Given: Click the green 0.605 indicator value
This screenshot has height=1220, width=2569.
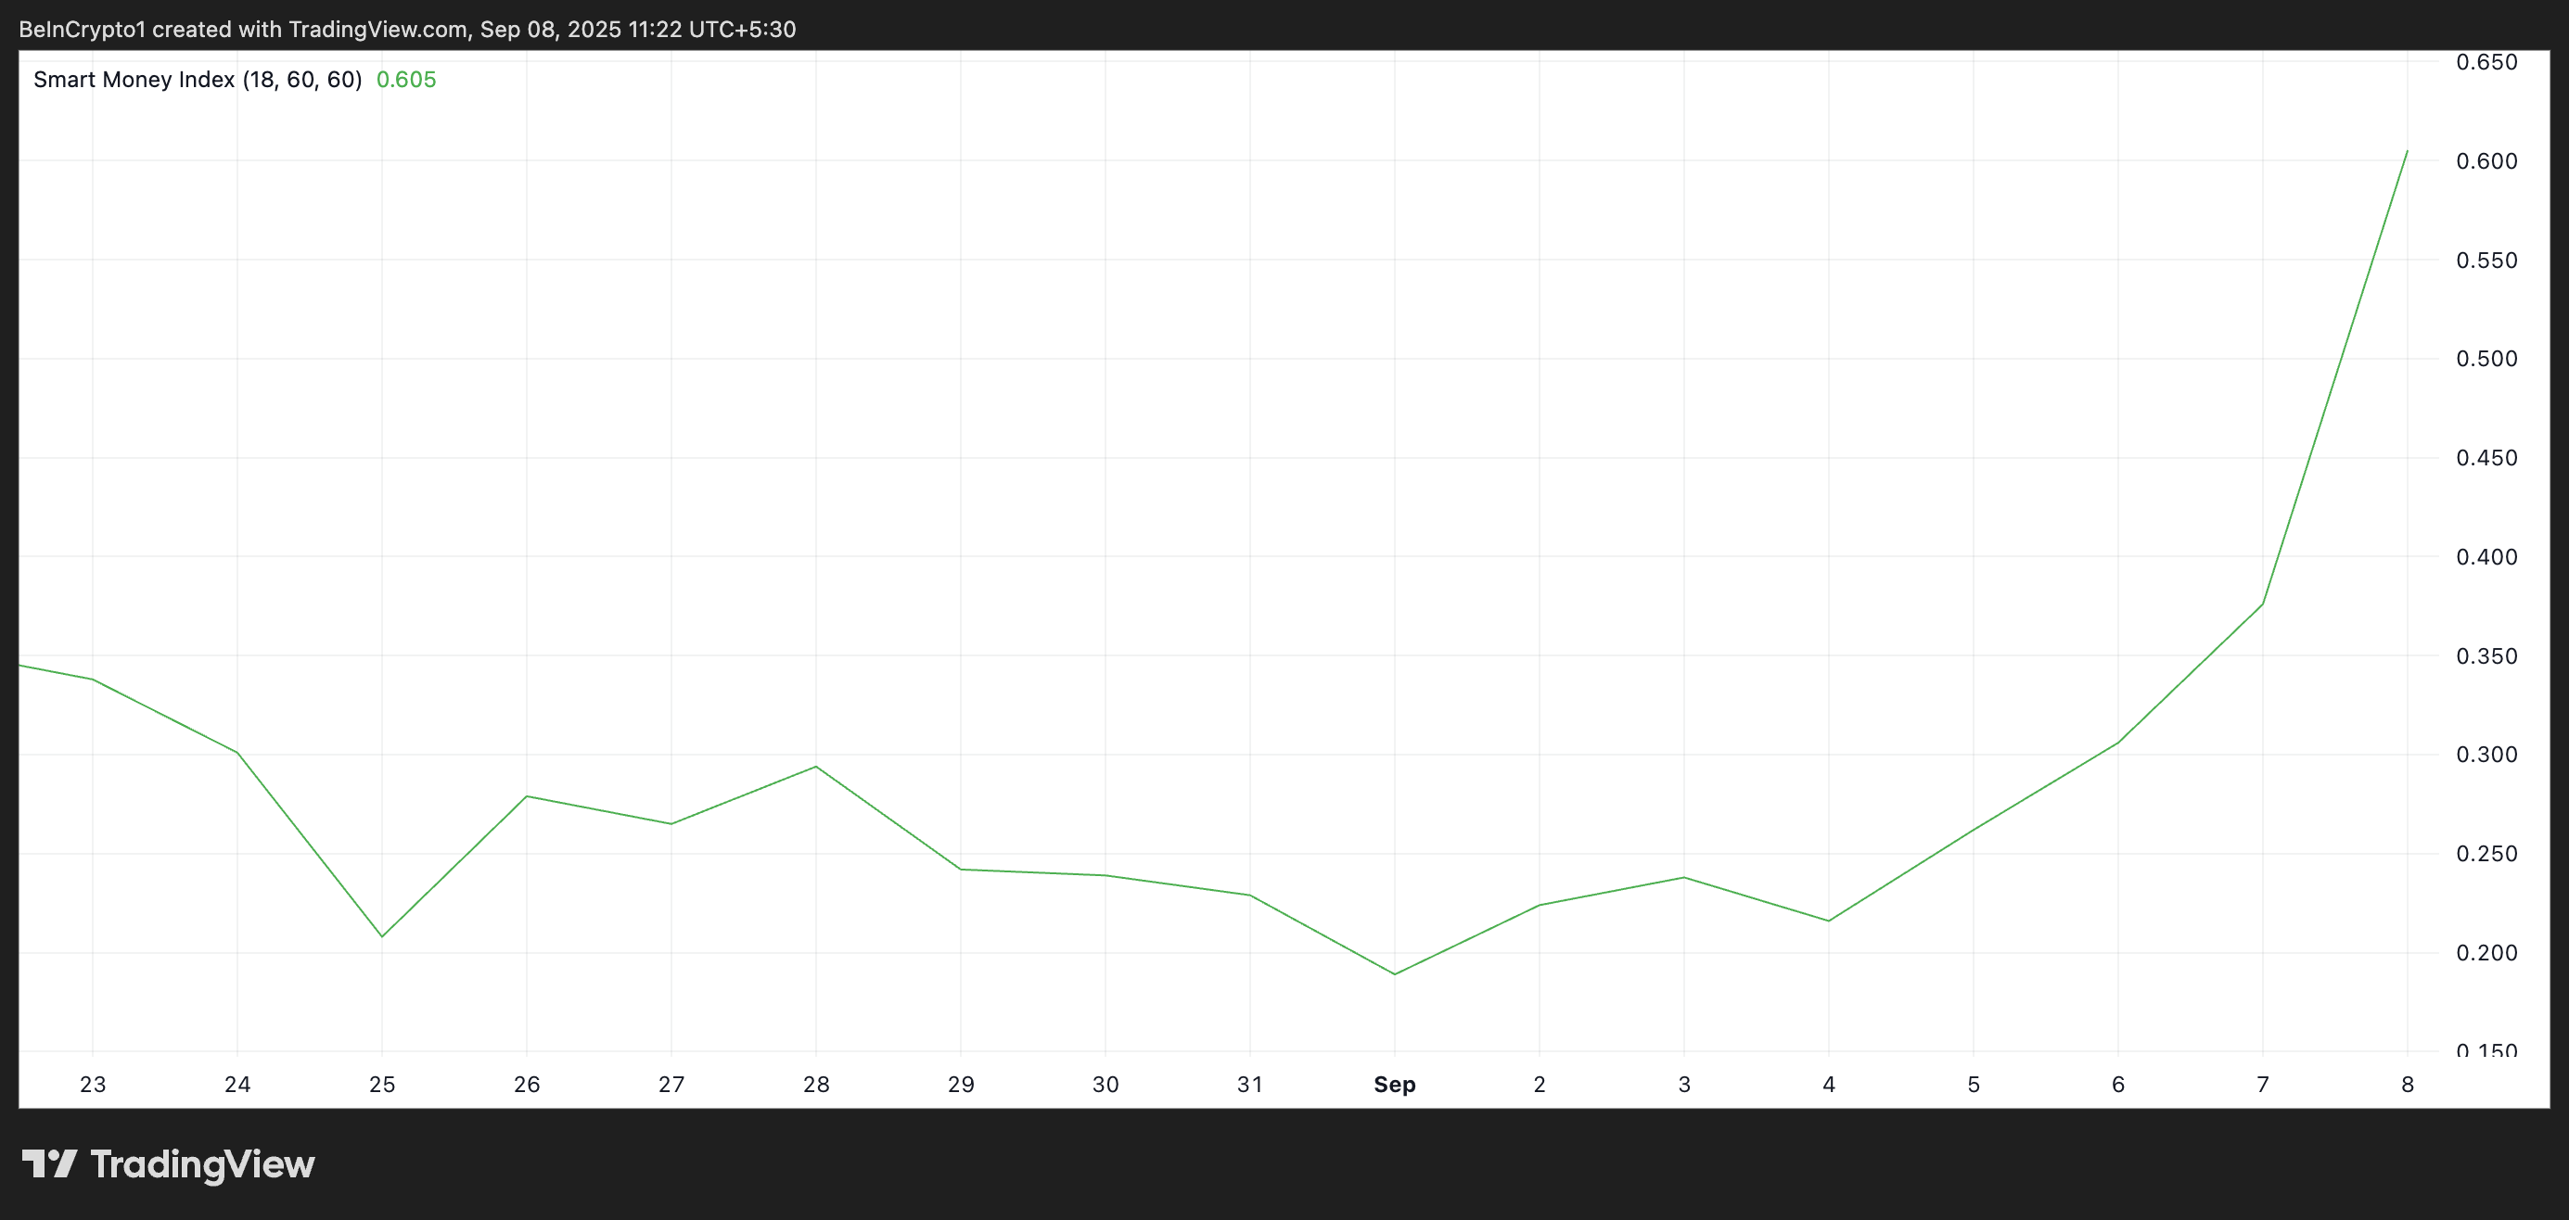Looking at the screenshot, I should point(406,80).
